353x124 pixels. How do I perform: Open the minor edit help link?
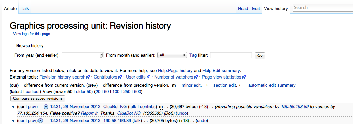(191, 85)
